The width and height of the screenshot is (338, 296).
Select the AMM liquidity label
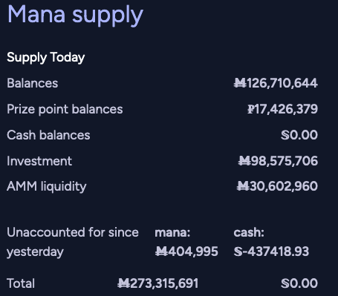[x=47, y=186]
